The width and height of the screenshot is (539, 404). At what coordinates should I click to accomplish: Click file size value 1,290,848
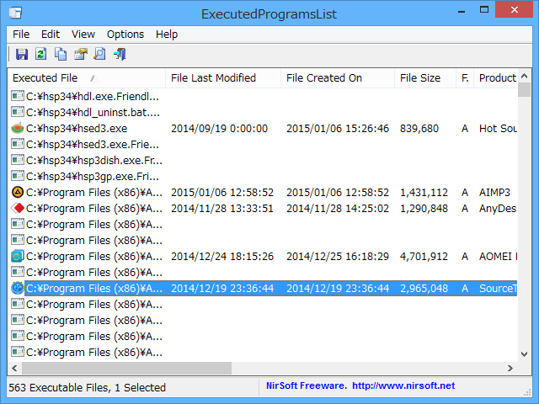point(424,209)
